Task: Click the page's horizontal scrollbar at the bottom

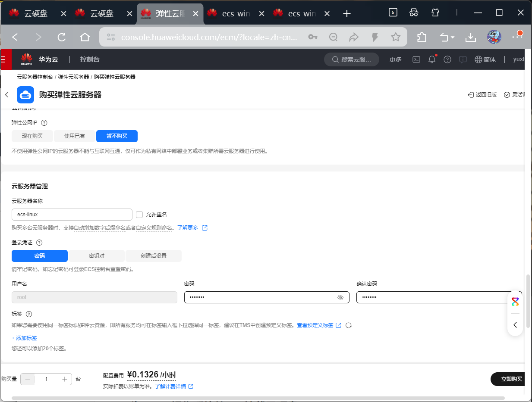Action: click(x=258, y=398)
